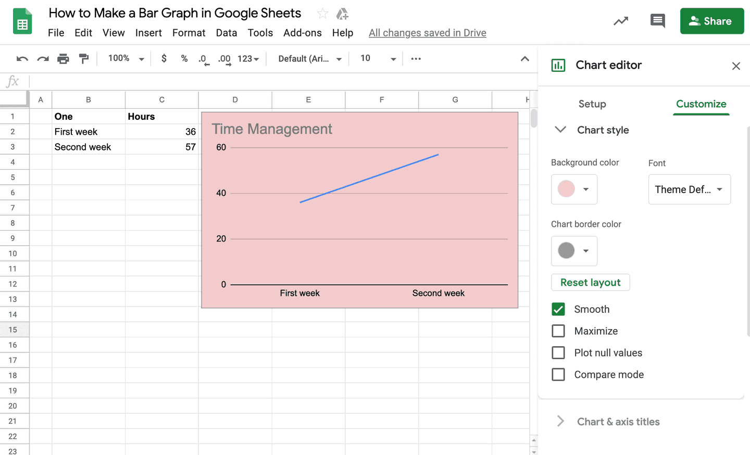Viewport: 750px width, 455px height.
Task: Click the Increase decimal places icon
Action: (224, 58)
